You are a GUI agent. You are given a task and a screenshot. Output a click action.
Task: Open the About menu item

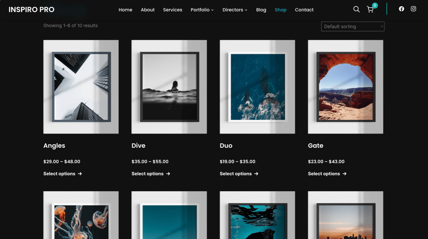(148, 10)
